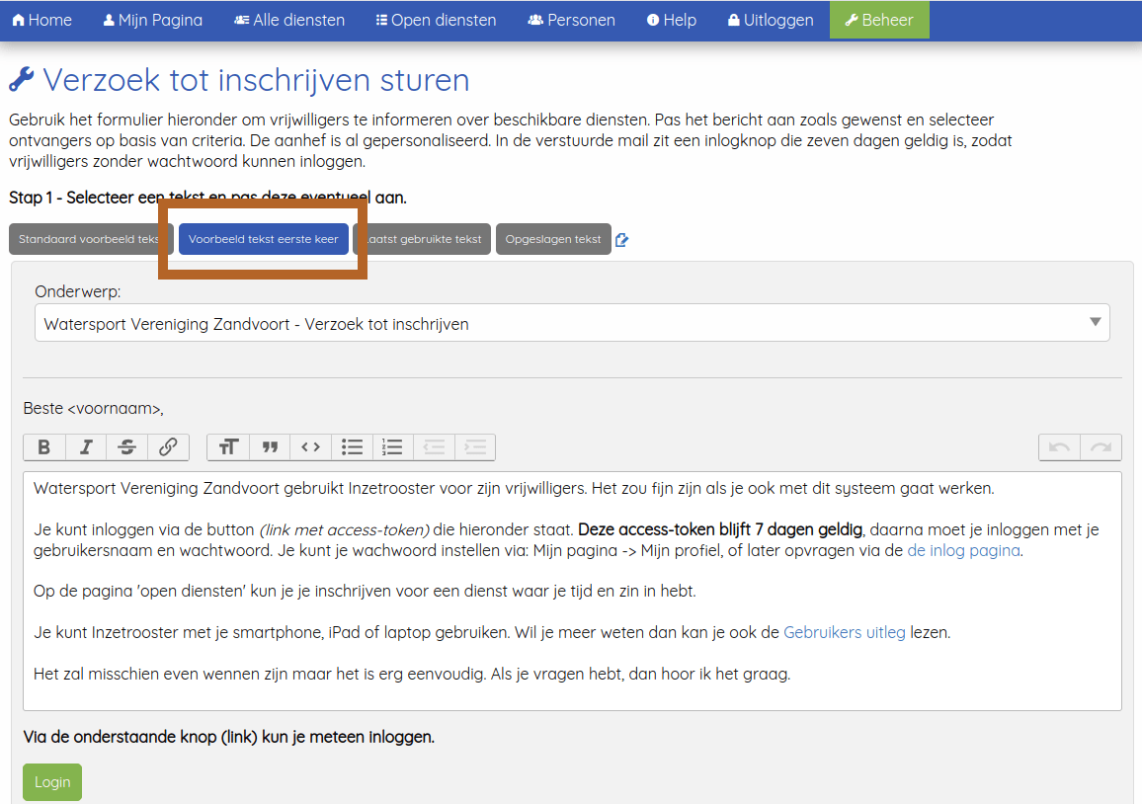Create a bulleted list
This screenshot has width=1142, height=804.
point(352,446)
